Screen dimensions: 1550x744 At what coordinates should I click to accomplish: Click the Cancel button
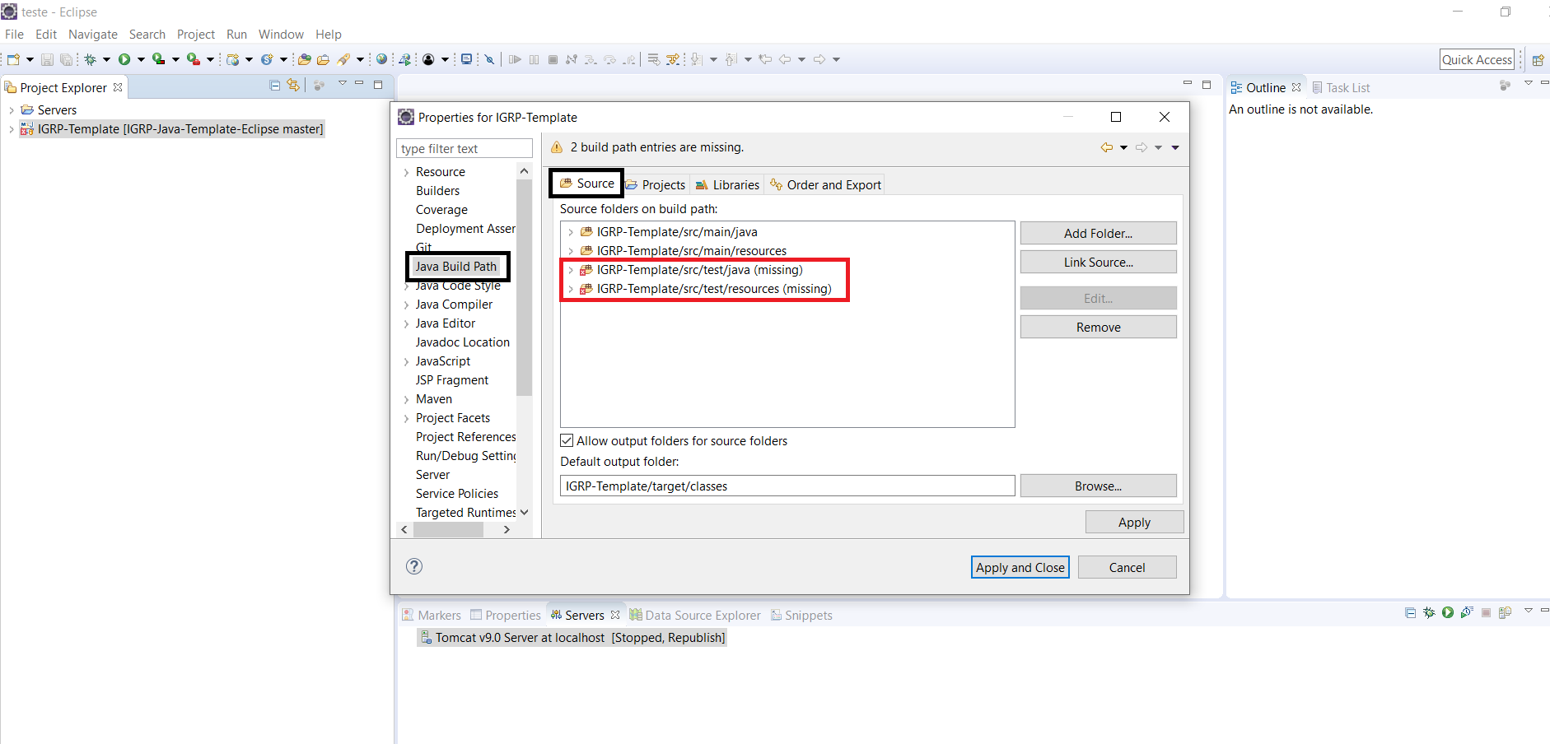[1127, 567]
